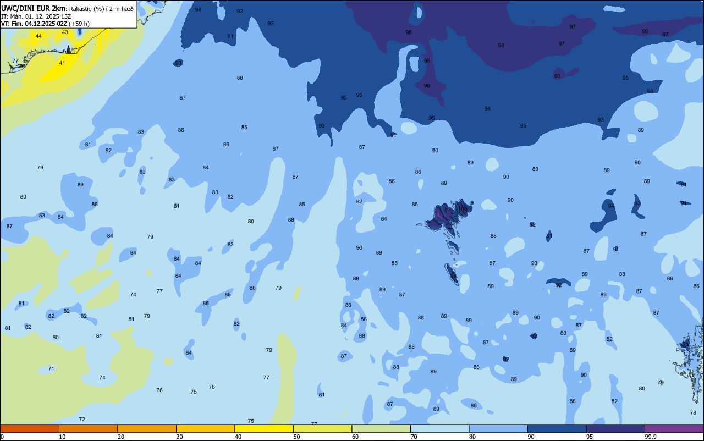Click the legend tick label 60
This screenshot has height=441, width=704.
(x=355, y=437)
